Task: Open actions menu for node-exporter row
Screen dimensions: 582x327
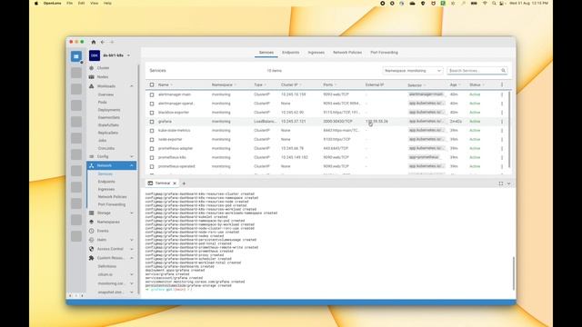Action: click(x=502, y=139)
